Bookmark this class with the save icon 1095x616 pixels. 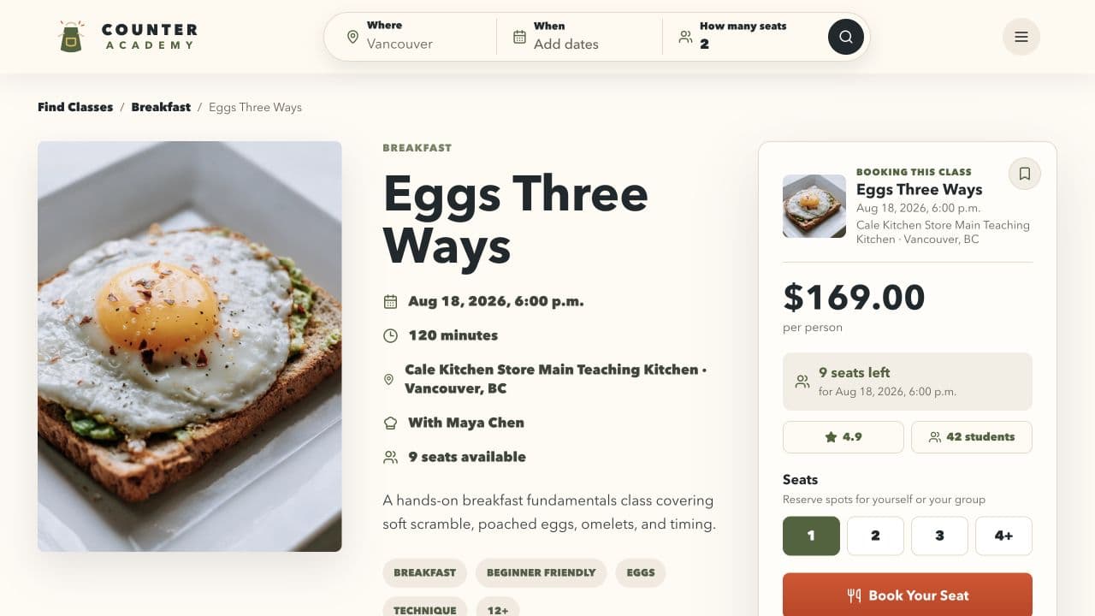(1024, 174)
